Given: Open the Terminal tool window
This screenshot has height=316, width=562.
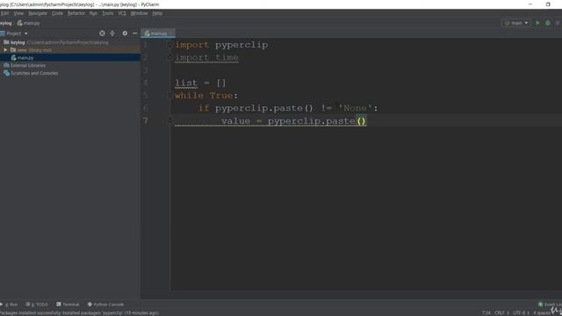Looking at the screenshot, I should pyautogui.click(x=68, y=305).
